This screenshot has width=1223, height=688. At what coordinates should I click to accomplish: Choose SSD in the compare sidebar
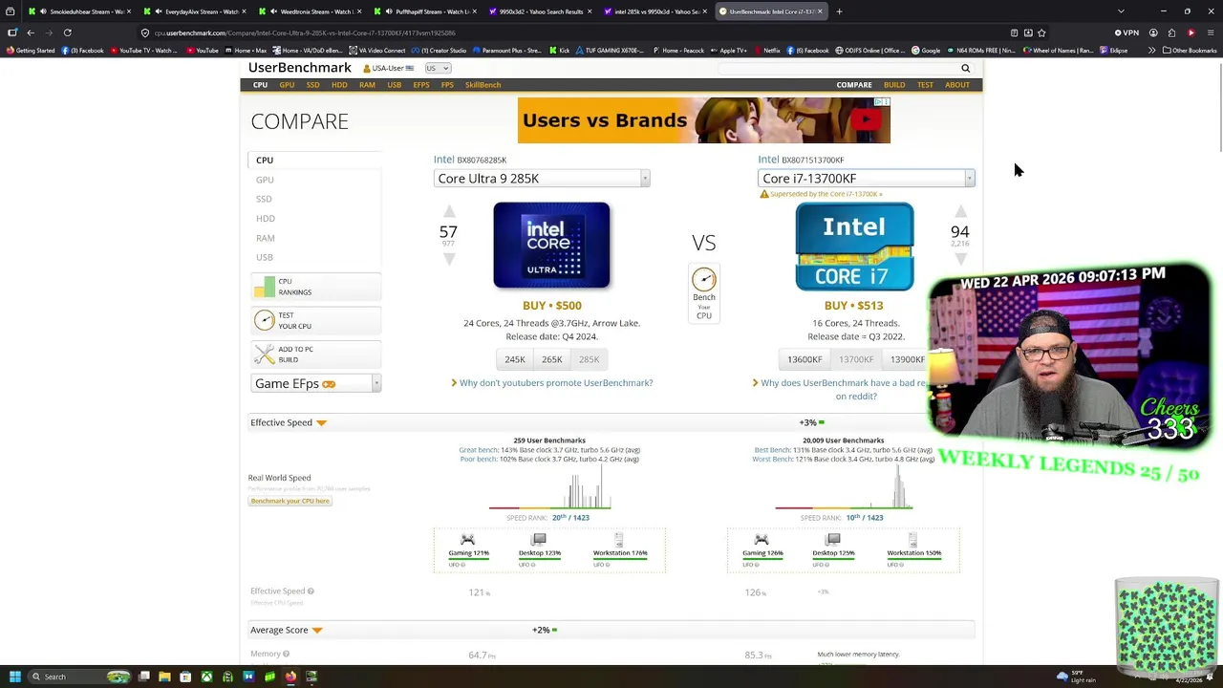pos(264,199)
